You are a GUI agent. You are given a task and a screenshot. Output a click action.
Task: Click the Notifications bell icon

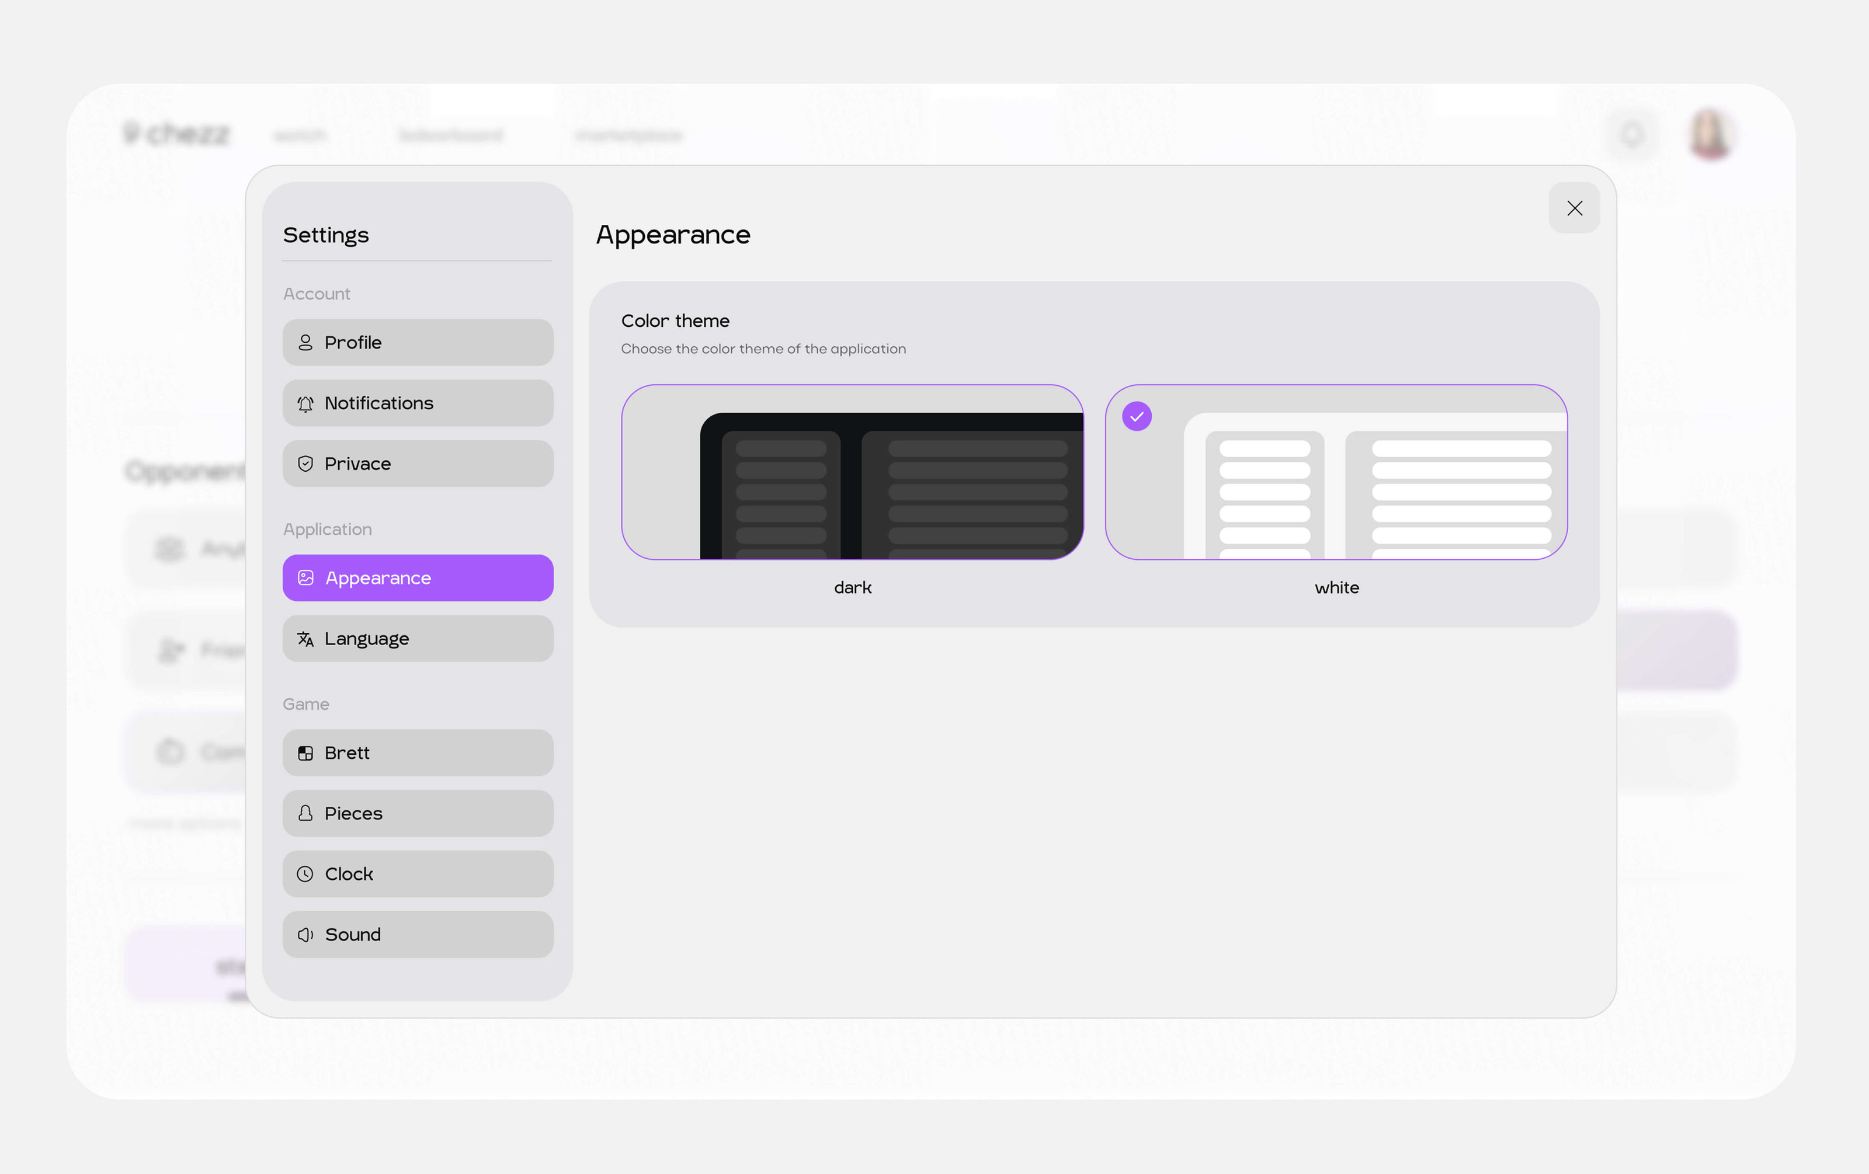point(305,403)
